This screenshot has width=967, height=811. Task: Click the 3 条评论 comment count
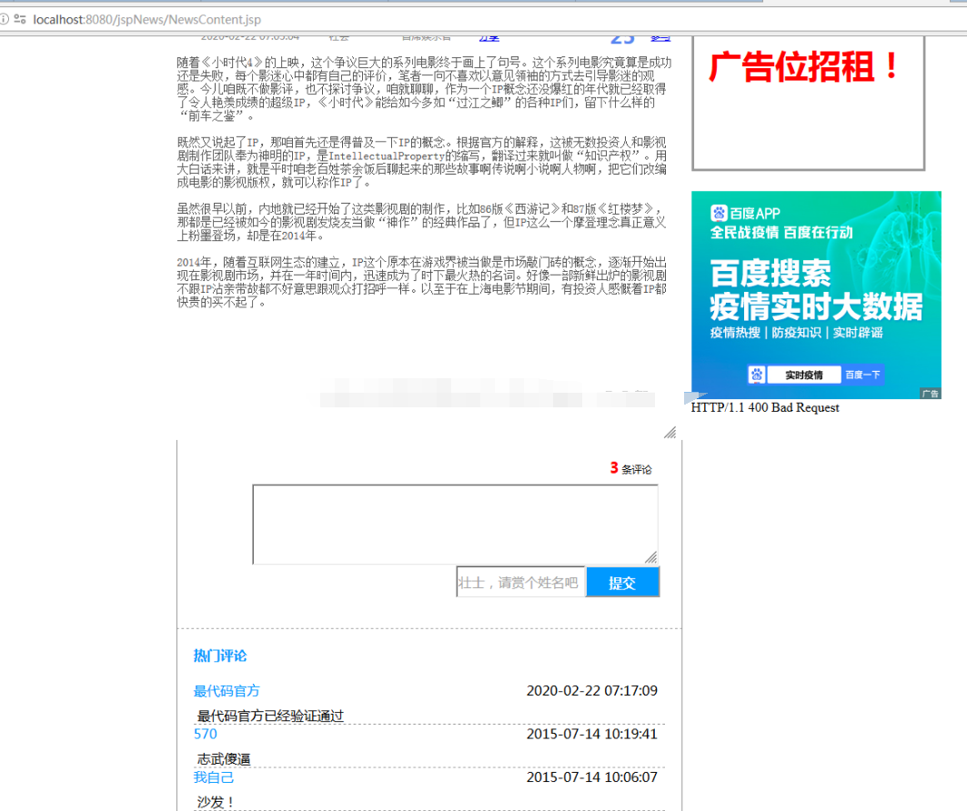pos(631,468)
